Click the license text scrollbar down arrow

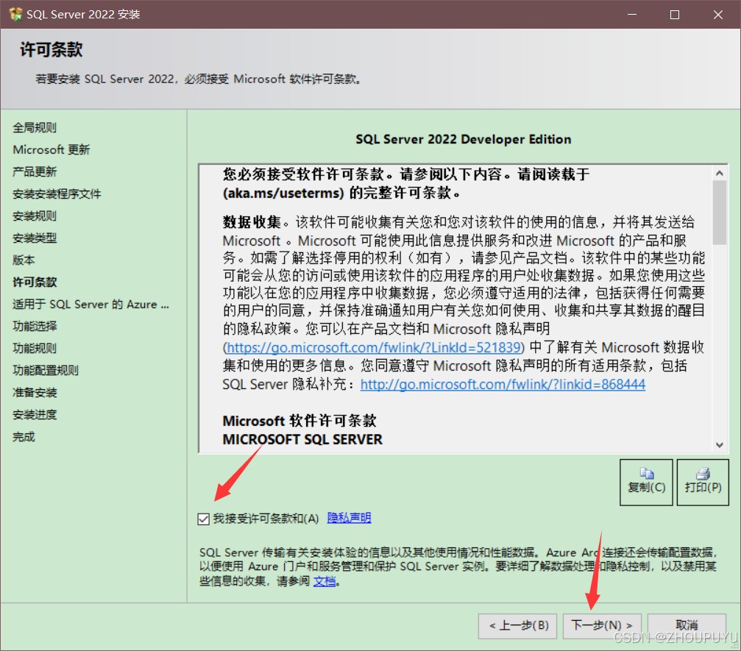(x=720, y=444)
